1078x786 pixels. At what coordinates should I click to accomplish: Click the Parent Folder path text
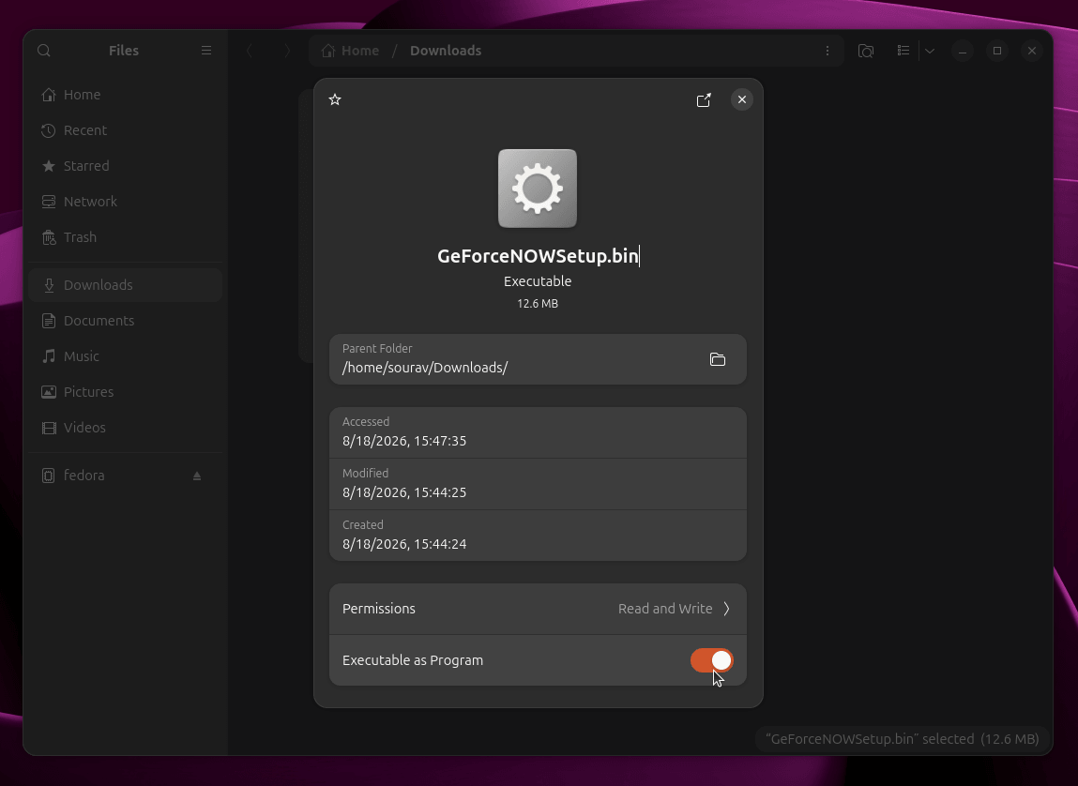[425, 368]
